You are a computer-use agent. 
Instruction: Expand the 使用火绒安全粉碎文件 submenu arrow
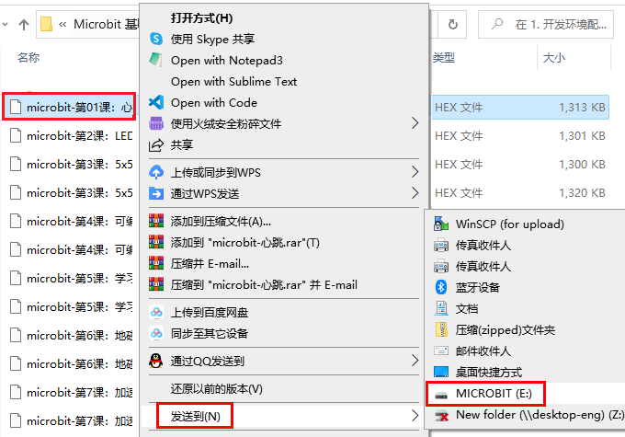click(x=415, y=123)
